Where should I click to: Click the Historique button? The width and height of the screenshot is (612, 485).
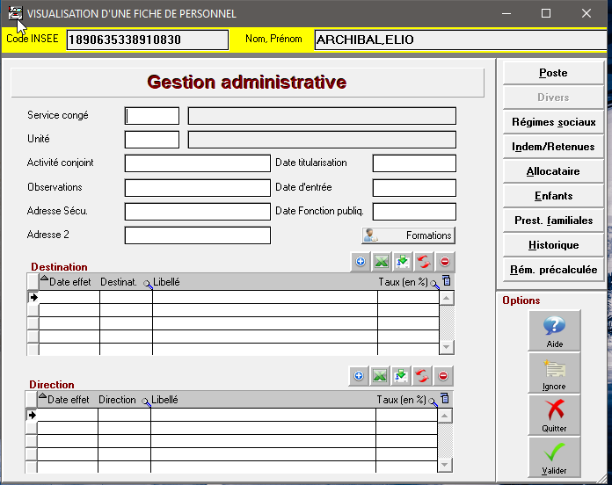(553, 245)
